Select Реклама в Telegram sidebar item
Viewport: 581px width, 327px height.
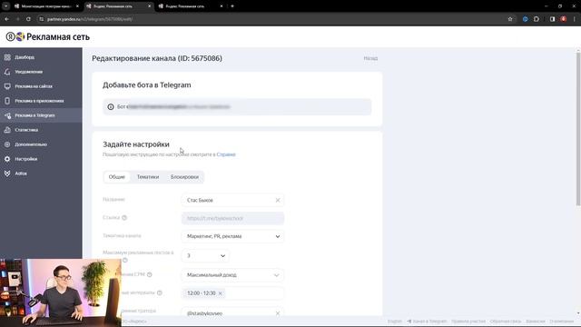[41, 115]
